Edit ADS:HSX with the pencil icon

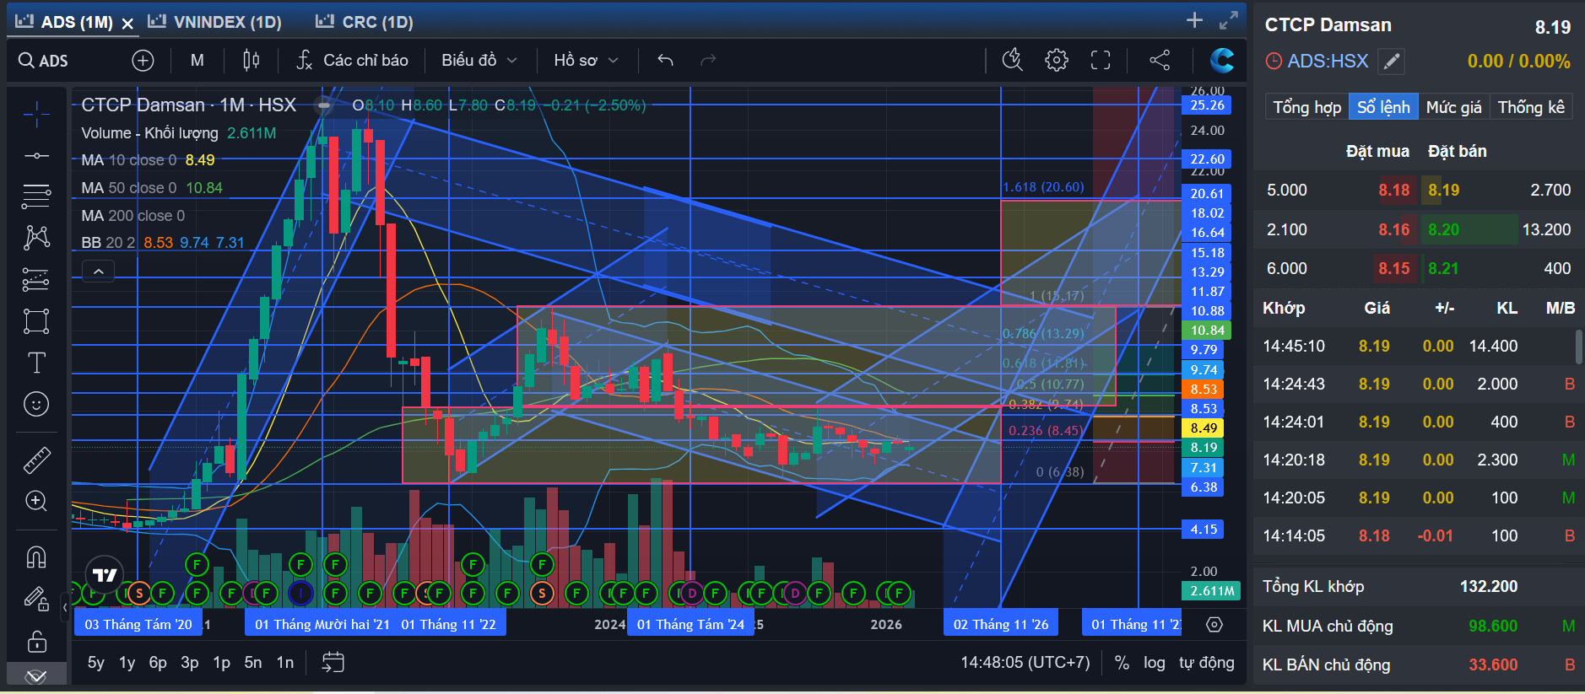[x=1391, y=61]
